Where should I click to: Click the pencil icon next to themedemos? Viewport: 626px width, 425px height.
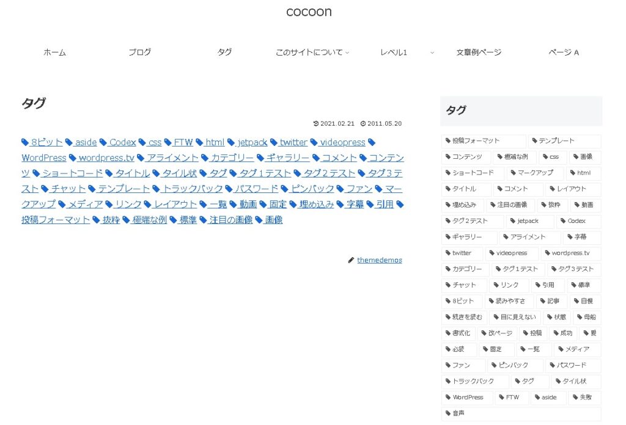(351, 260)
